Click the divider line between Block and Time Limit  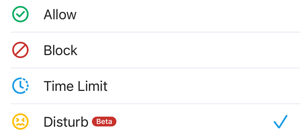click(155, 68)
